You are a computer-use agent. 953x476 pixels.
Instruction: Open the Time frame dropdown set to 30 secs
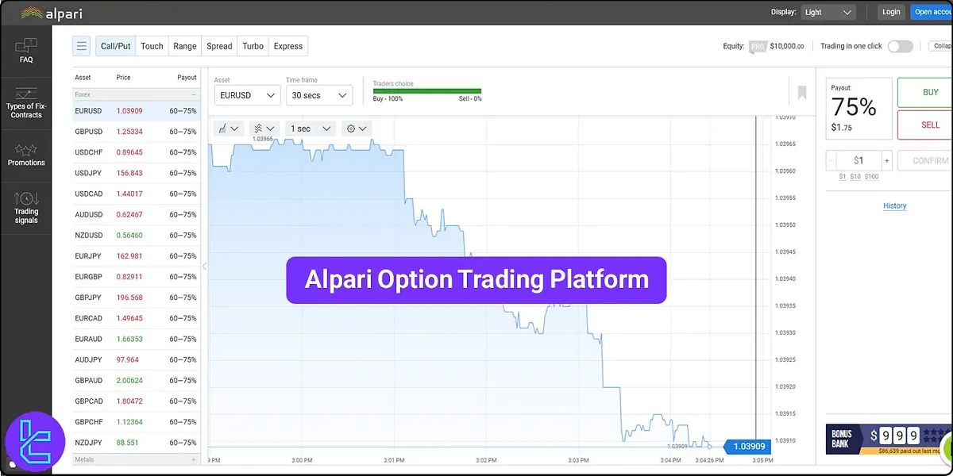tap(318, 95)
